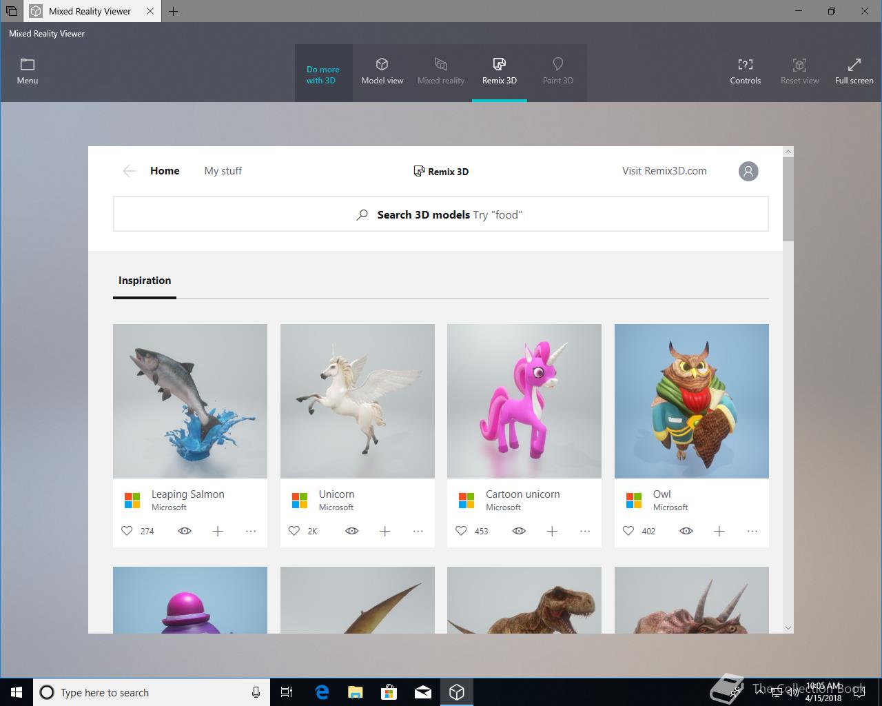Add Owl with the plus icon
882x706 pixels.
pyautogui.click(x=719, y=531)
